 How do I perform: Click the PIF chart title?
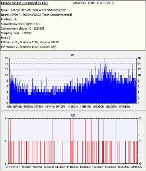[73, 115]
